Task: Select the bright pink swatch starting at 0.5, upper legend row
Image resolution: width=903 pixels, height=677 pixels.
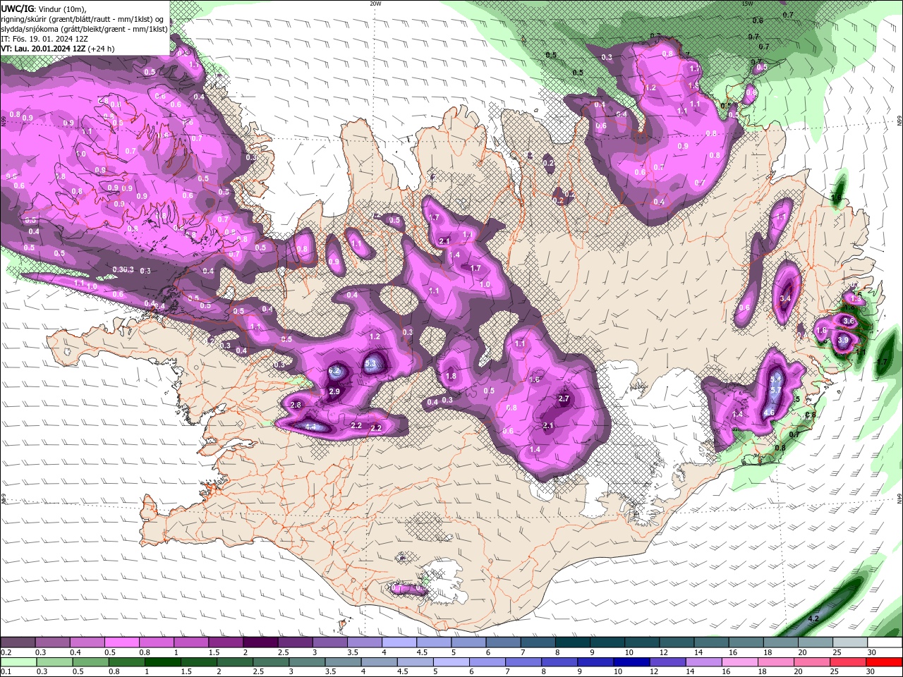Action: click(x=122, y=642)
